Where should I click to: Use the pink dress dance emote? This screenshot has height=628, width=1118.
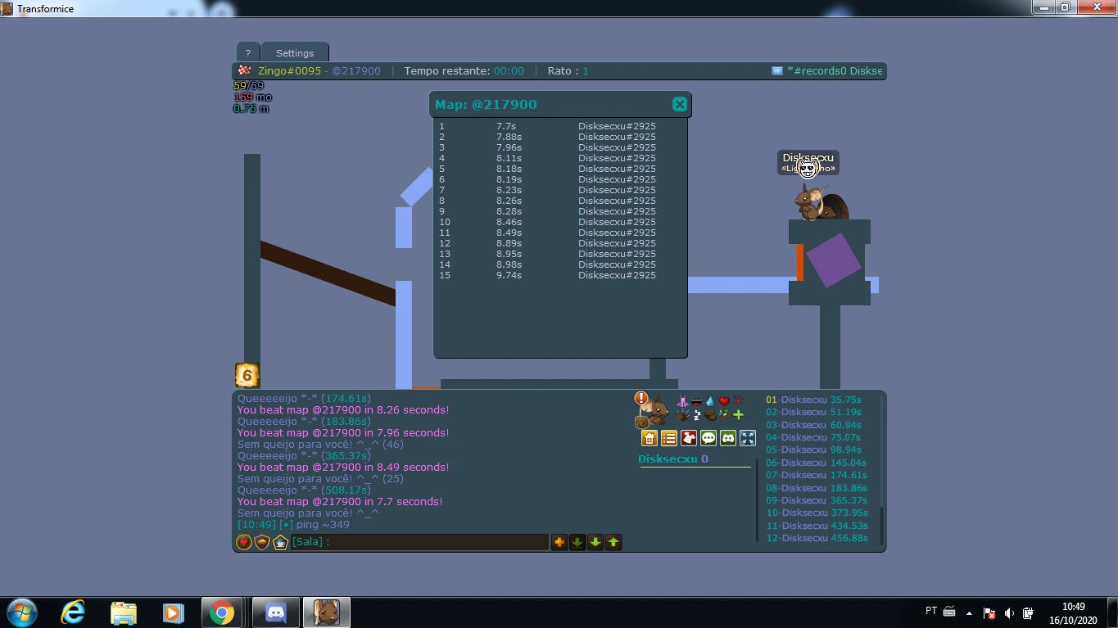point(682,401)
